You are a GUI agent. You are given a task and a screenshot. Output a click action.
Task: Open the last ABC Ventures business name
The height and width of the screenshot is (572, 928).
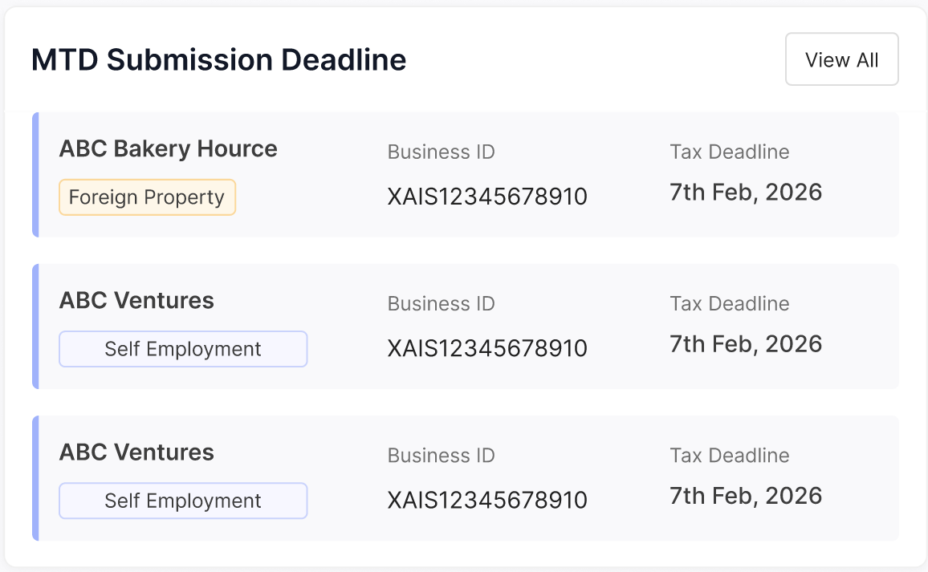point(136,452)
